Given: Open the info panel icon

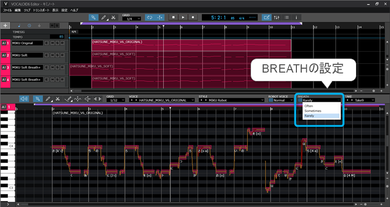Looking at the screenshot, I should point(296,18).
